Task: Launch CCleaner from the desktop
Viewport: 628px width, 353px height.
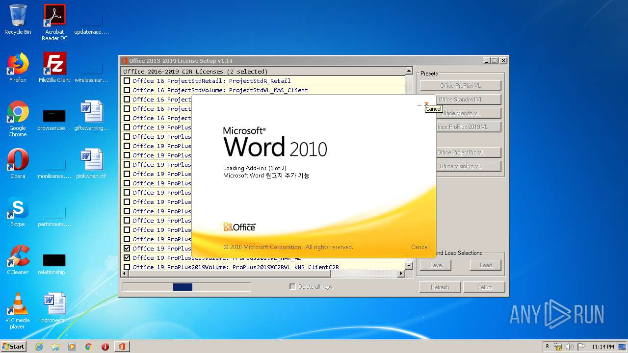Action: 18,260
